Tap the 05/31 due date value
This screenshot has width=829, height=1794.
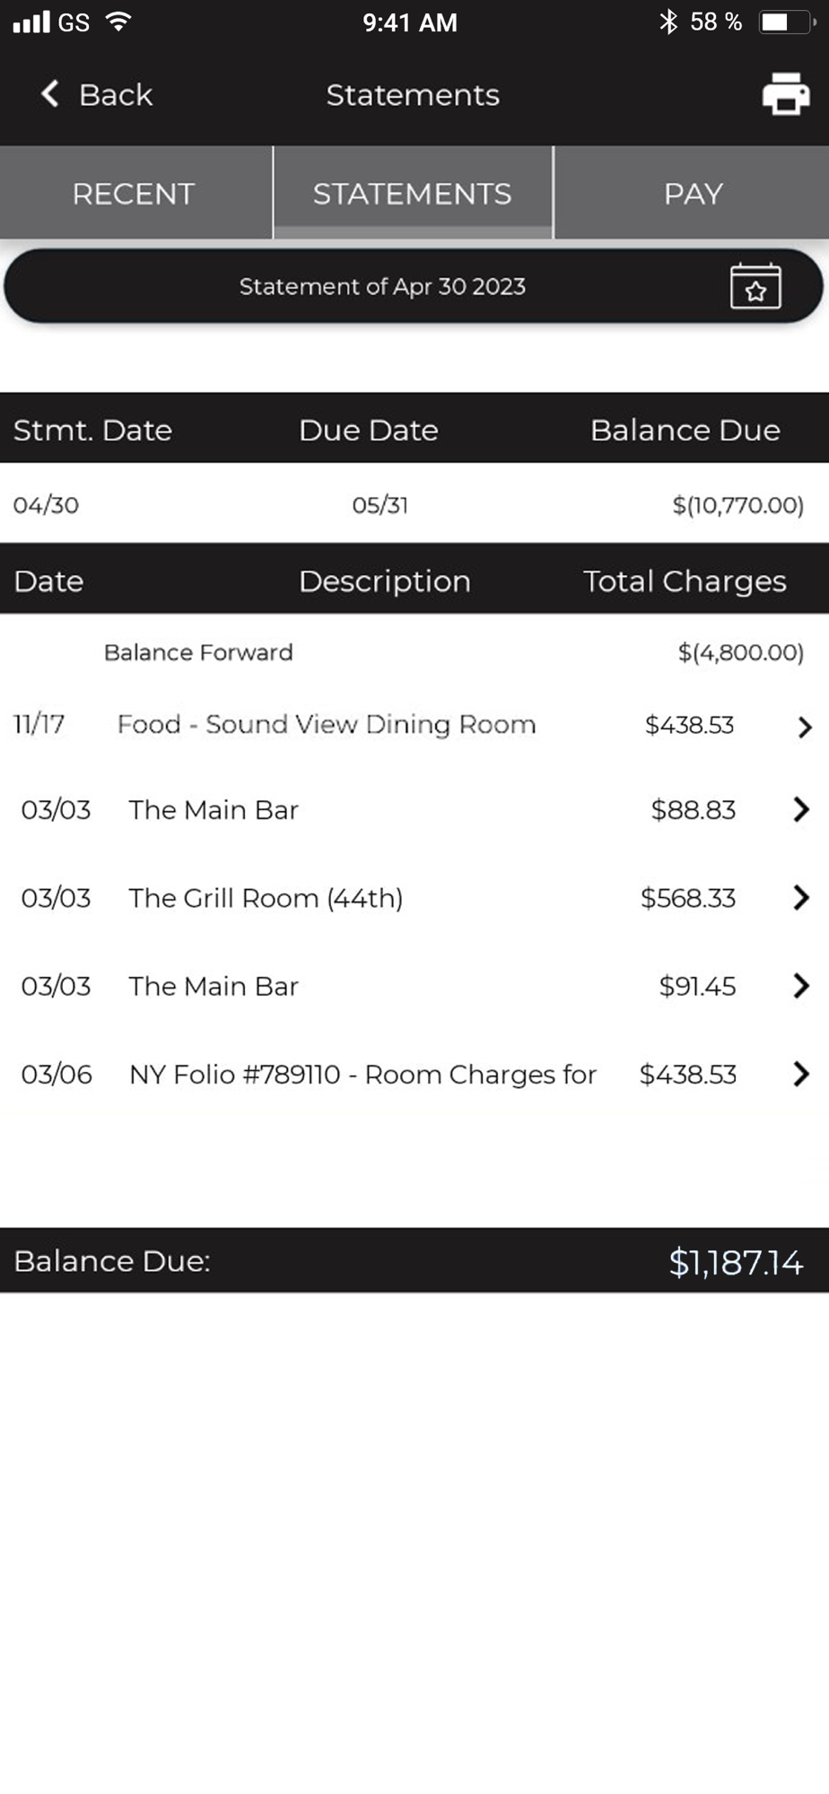380,505
